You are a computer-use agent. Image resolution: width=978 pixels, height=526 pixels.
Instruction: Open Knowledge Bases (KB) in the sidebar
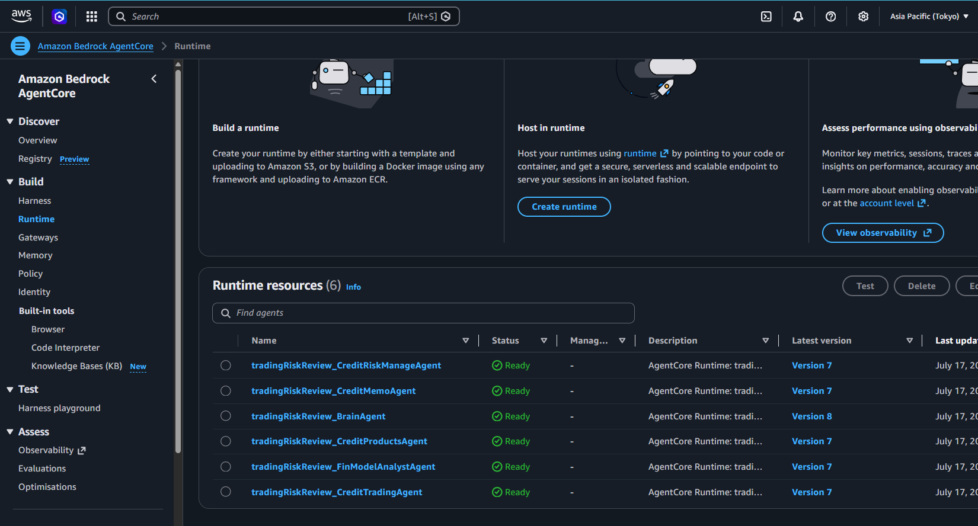tap(76, 366)
